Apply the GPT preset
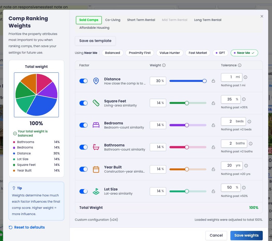The height and width of the screenshot is (241, 272). coord(220,53)
